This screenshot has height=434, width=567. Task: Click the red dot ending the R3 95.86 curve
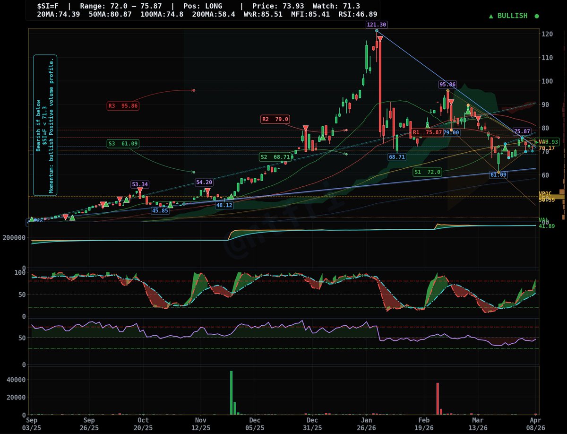(x=194, y=90)
